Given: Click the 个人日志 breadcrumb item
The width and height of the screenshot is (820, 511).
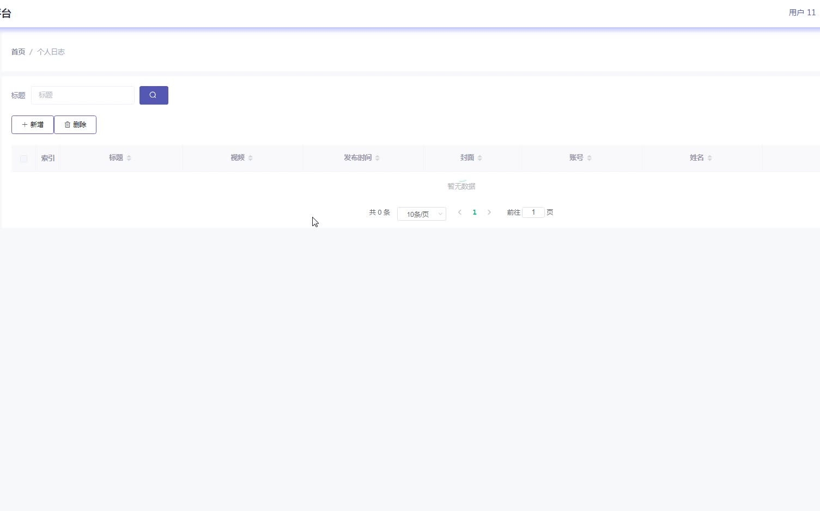Looking at the screenshot, I should coord(51,52).
